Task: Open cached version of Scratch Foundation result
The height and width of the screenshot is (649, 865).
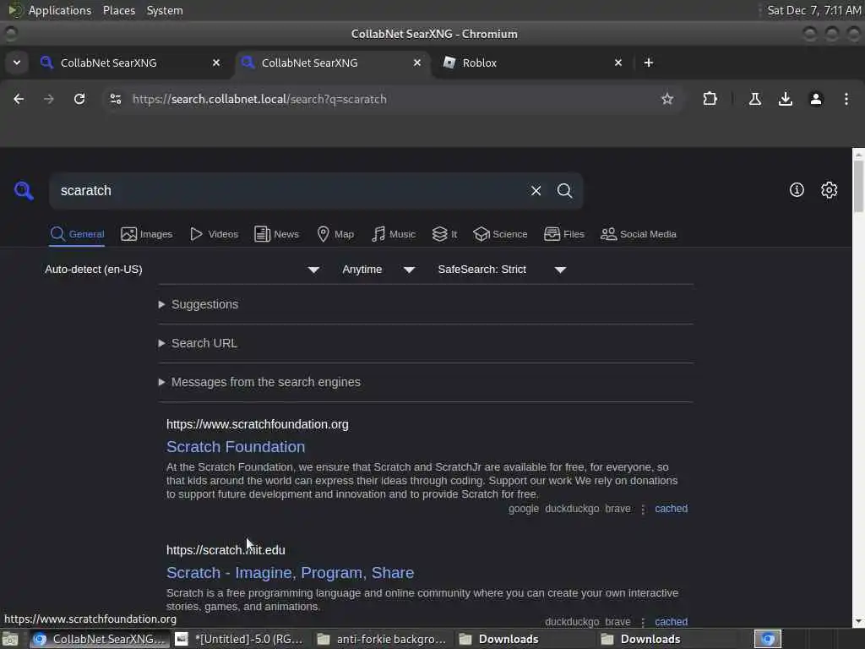Action: tap(671, 509)
